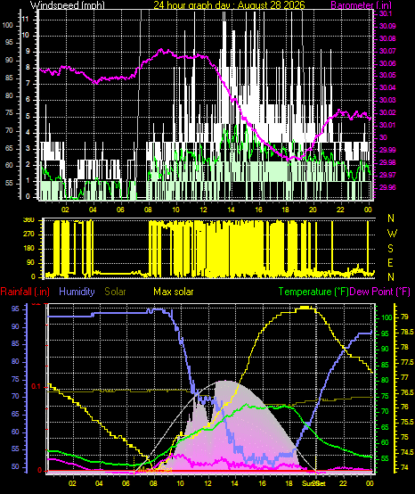Viewport: 415px width, 494px height.
Task: Select the Rainfall (.in) legend label
Action: 25,292
